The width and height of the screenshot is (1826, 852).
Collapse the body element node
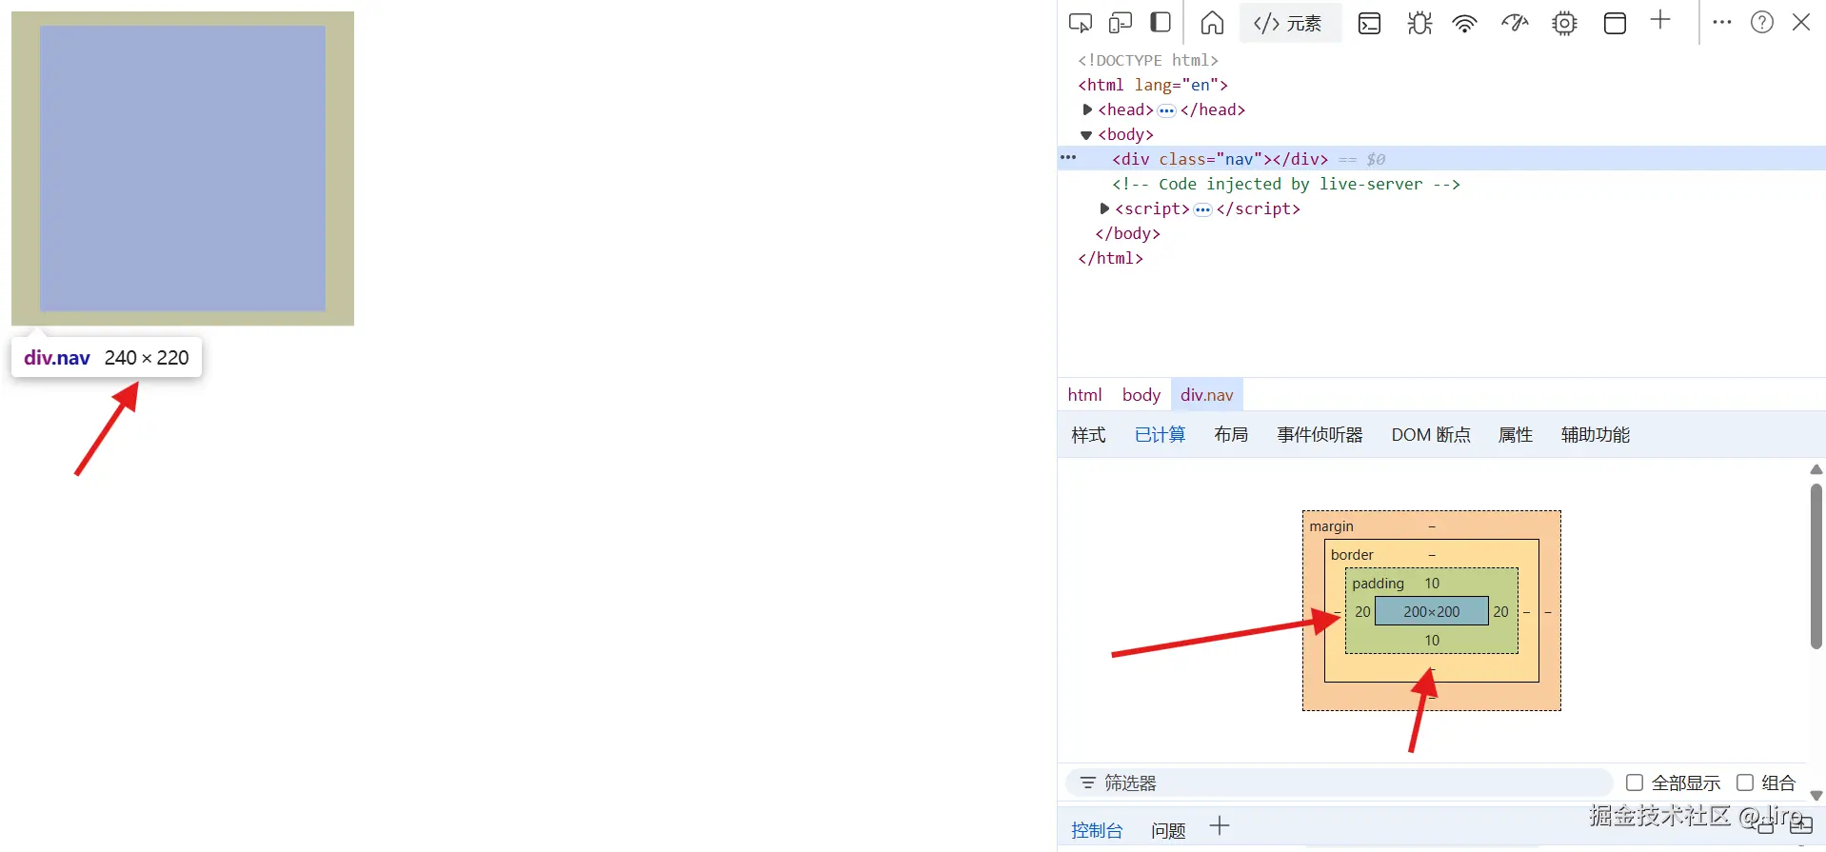1086,135
